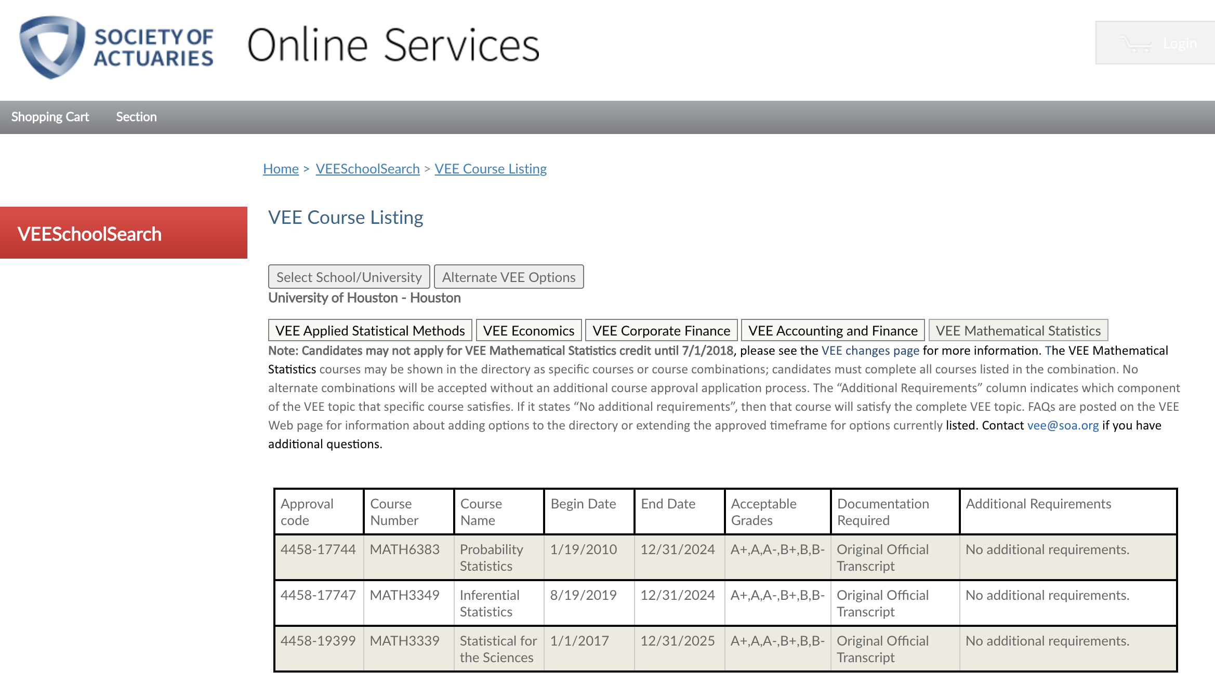Open the VEE changes page link
1215x698 pixels.
(870, 351)
